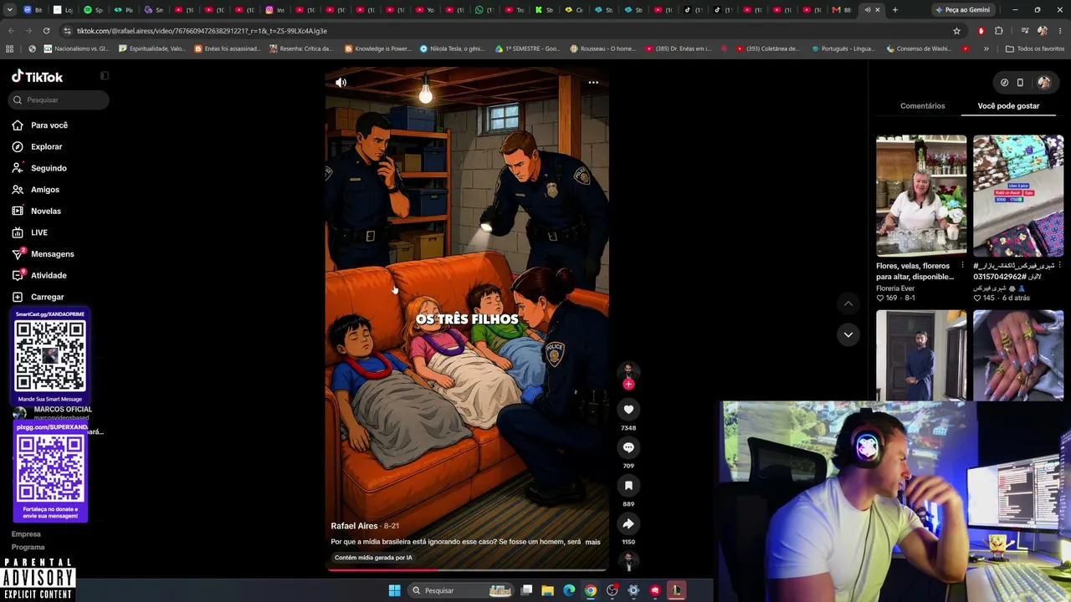Viewport: 1071px width, 602px height.
Task: Like the video with the heart icon
Action: [x=628, y=409]
